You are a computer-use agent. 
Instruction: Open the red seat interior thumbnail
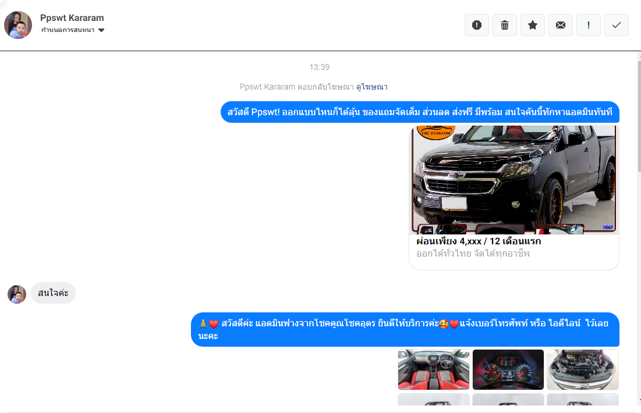(x=433, y=369)
